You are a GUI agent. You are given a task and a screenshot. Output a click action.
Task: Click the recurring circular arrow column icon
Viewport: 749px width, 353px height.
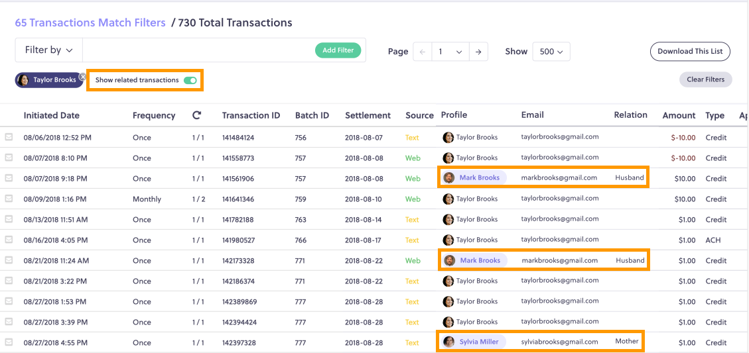(x=197, y=115)
